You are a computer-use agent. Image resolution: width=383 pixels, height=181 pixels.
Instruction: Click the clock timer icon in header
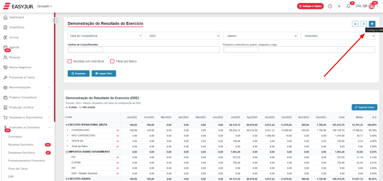330,6
